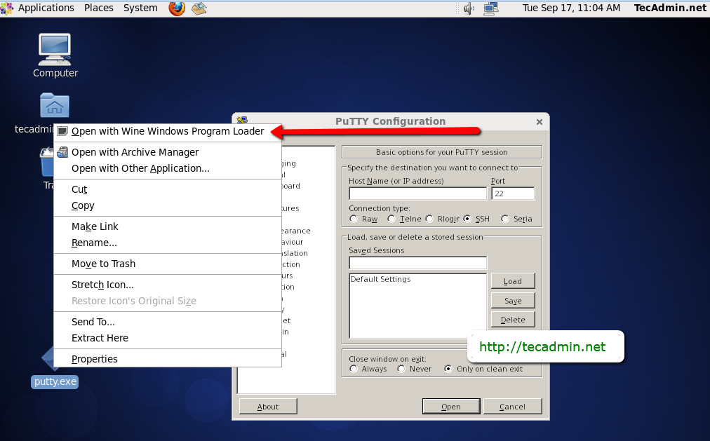The width and height of the screenshot is (710, 441).
Task: Select the SSH connection type
Action: (467, 219)
